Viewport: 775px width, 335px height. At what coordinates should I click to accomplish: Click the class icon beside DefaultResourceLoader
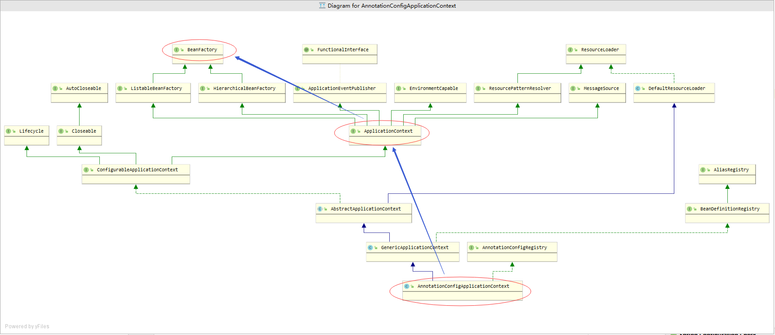[638, 89]
